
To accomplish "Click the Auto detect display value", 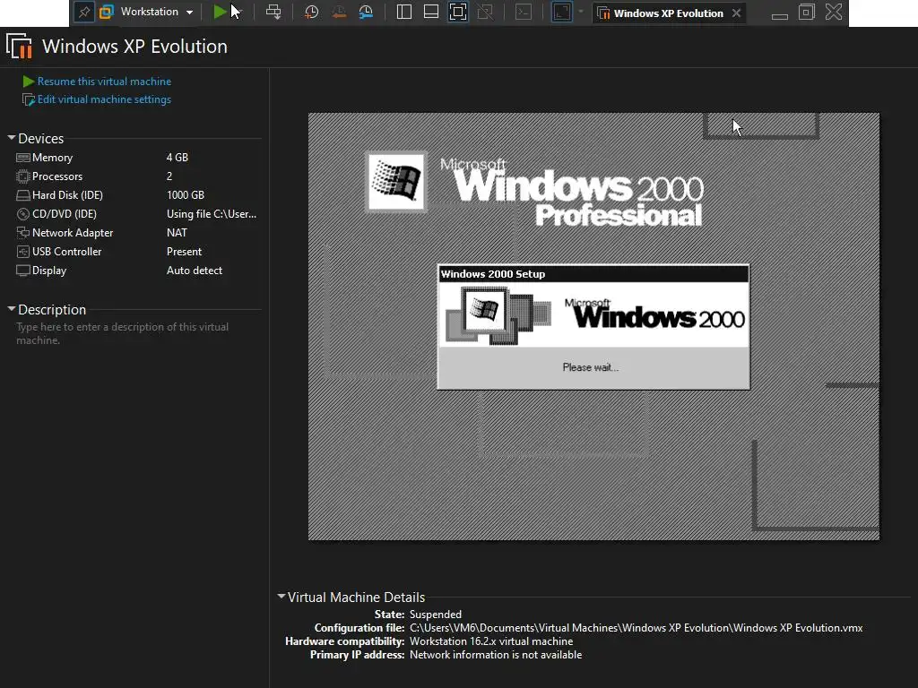I will click(x=195, y=271).
